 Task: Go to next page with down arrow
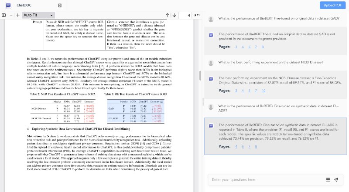point(174,15)
